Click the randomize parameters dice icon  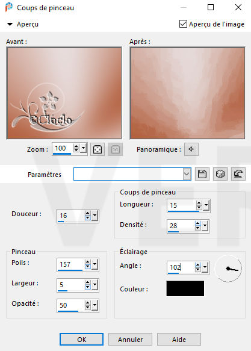tap(220, 174)
